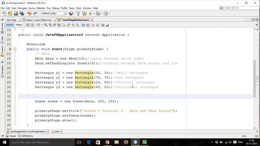Click the Shift Line Right icon
The height and width of the screenshot is (146, 260).
click(88, 25)
